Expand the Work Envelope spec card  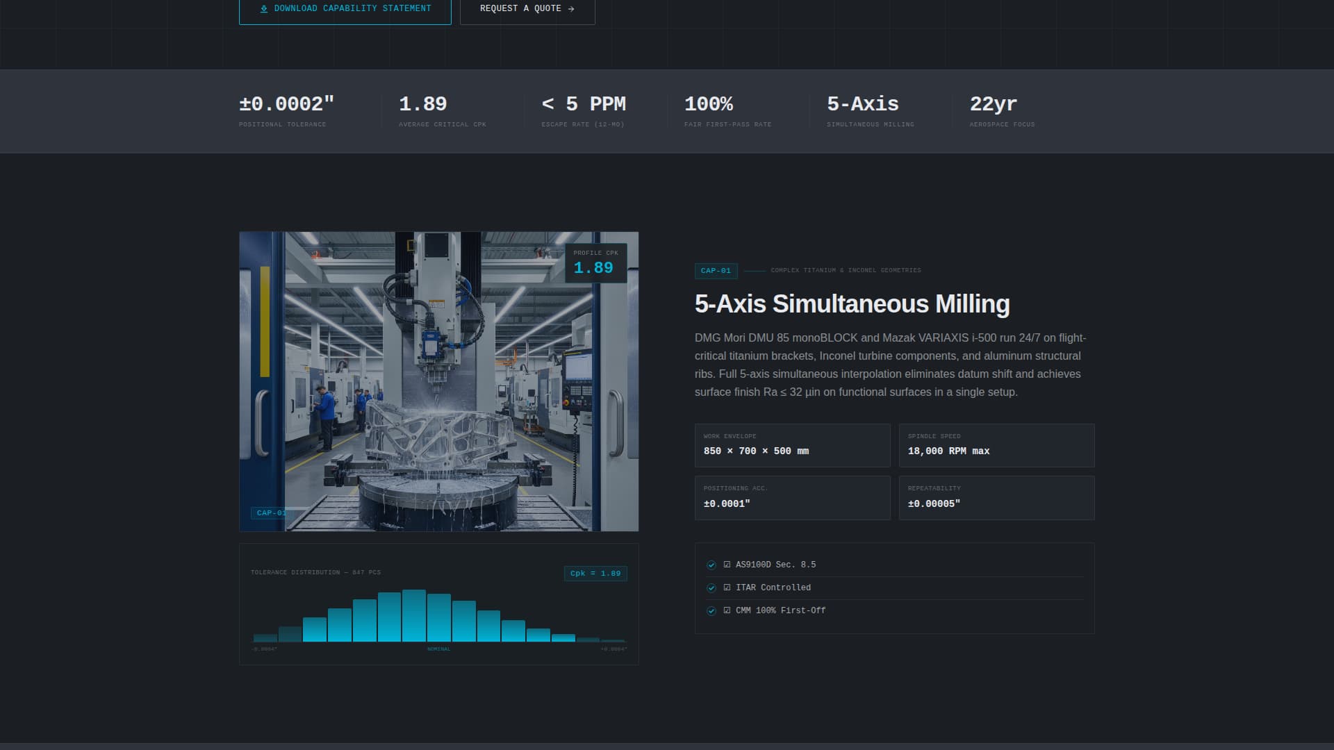click(x=792, y=445)
